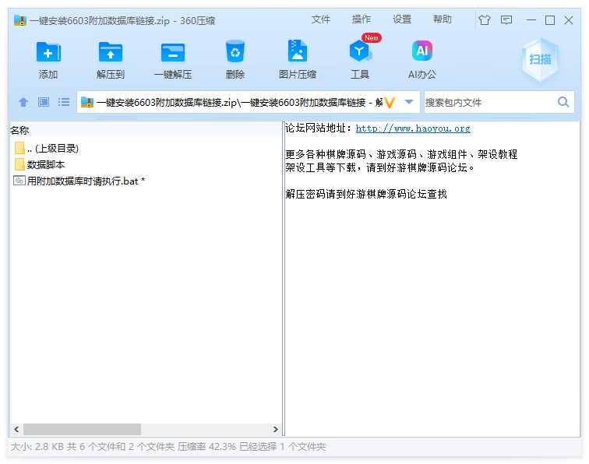The width and height of the screenshot is (589, 464).
Task: Open the 设置 menu
Action: [401, 19]
